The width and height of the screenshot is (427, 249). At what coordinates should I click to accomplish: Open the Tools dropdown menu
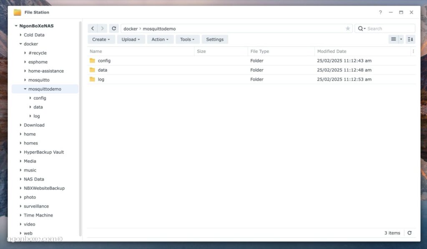coord(187,40)
